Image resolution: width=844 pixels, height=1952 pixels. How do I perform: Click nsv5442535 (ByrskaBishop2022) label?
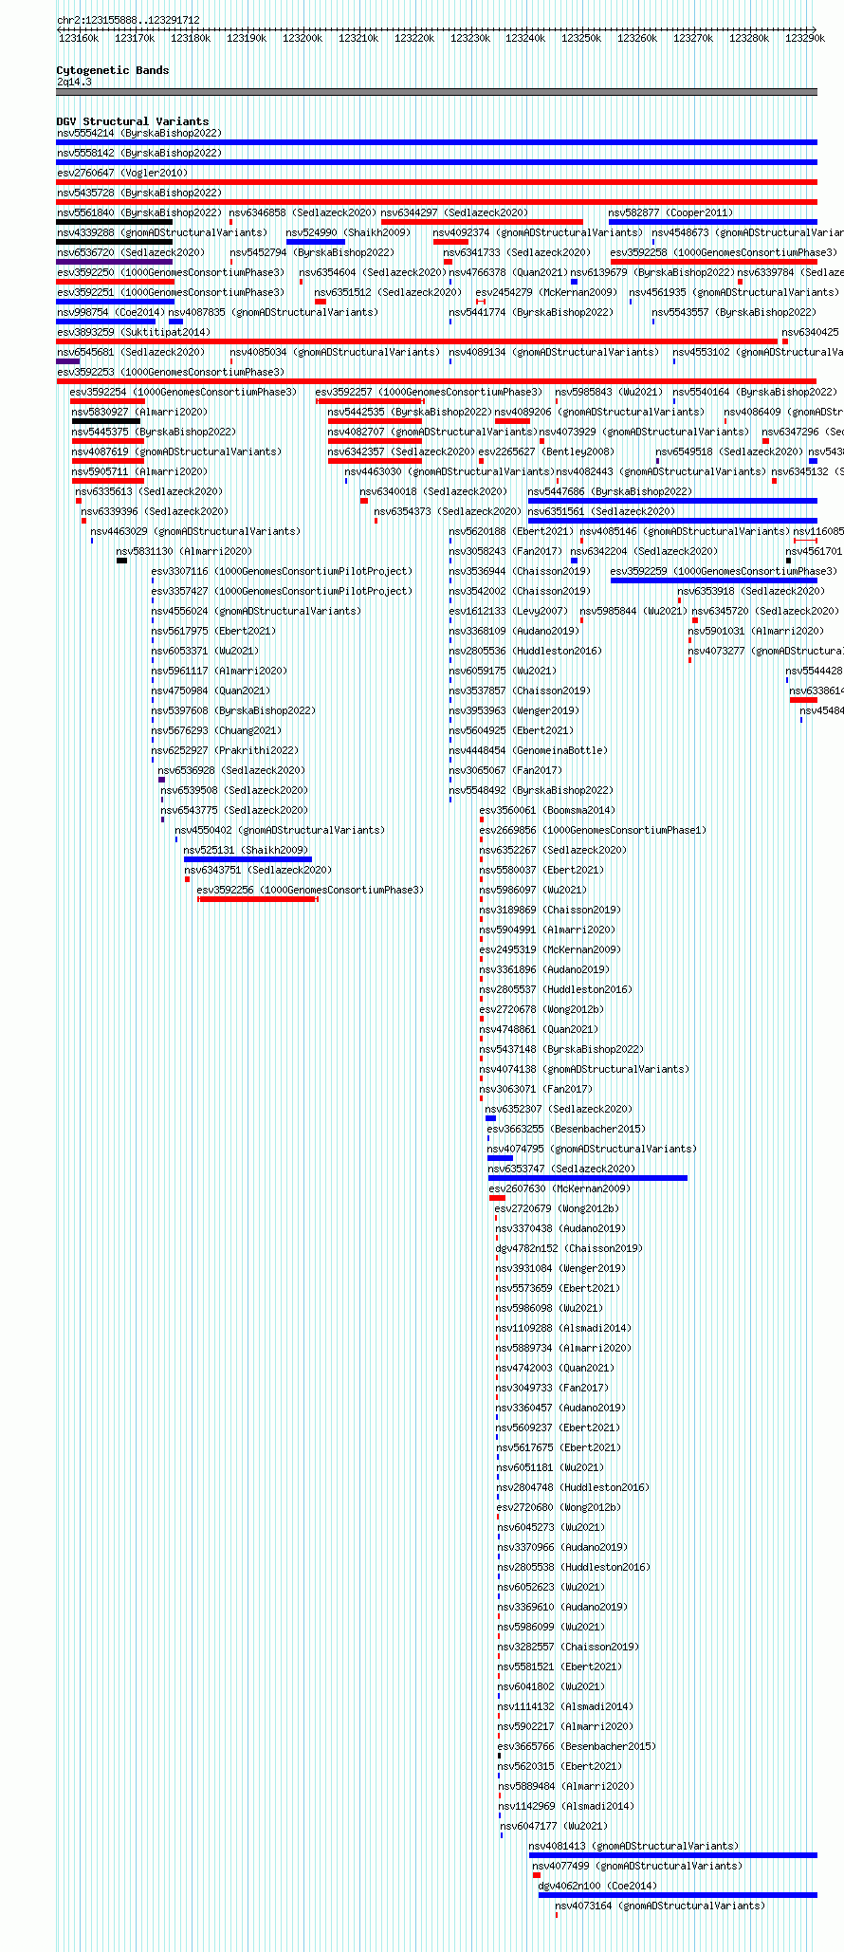[410, 413]
